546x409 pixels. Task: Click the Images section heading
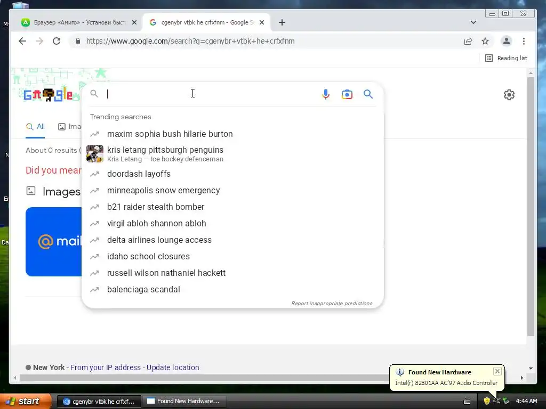click(x=61, y=192)
